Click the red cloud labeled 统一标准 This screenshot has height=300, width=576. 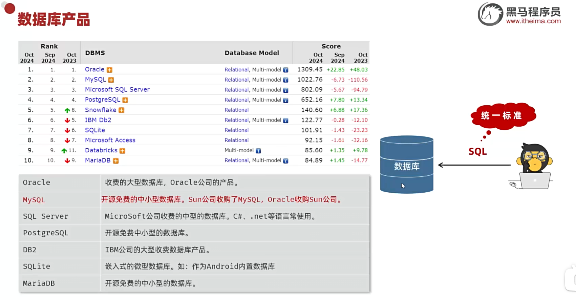(503, 116)
